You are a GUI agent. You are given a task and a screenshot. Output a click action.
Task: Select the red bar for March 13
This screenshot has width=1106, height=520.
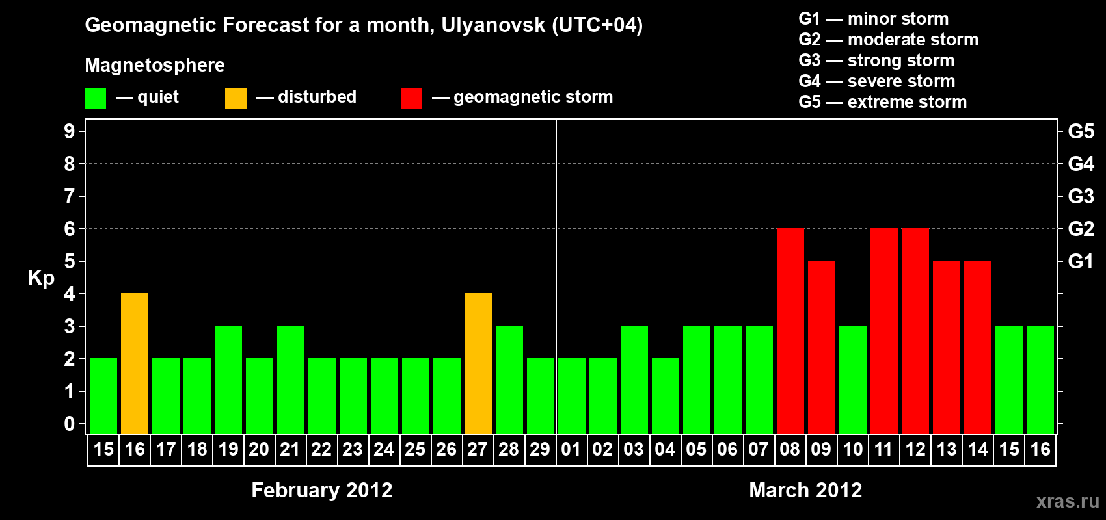click(x=947, y=347)
